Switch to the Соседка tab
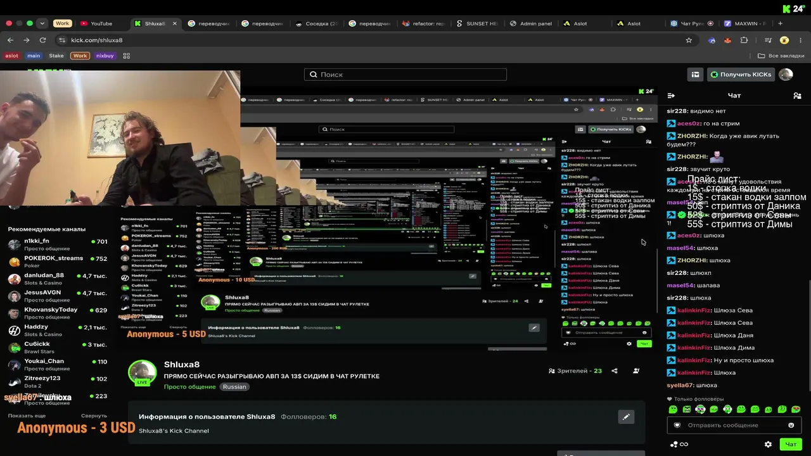This screenshot has height=456, width=811. pyautogui.click(x=317, y=23)
